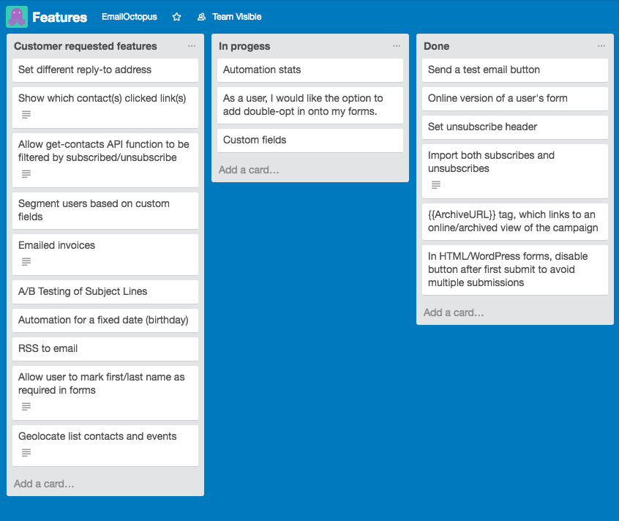Star this Features board
Viewport: 619px width, 521px height.
point(176,17)
